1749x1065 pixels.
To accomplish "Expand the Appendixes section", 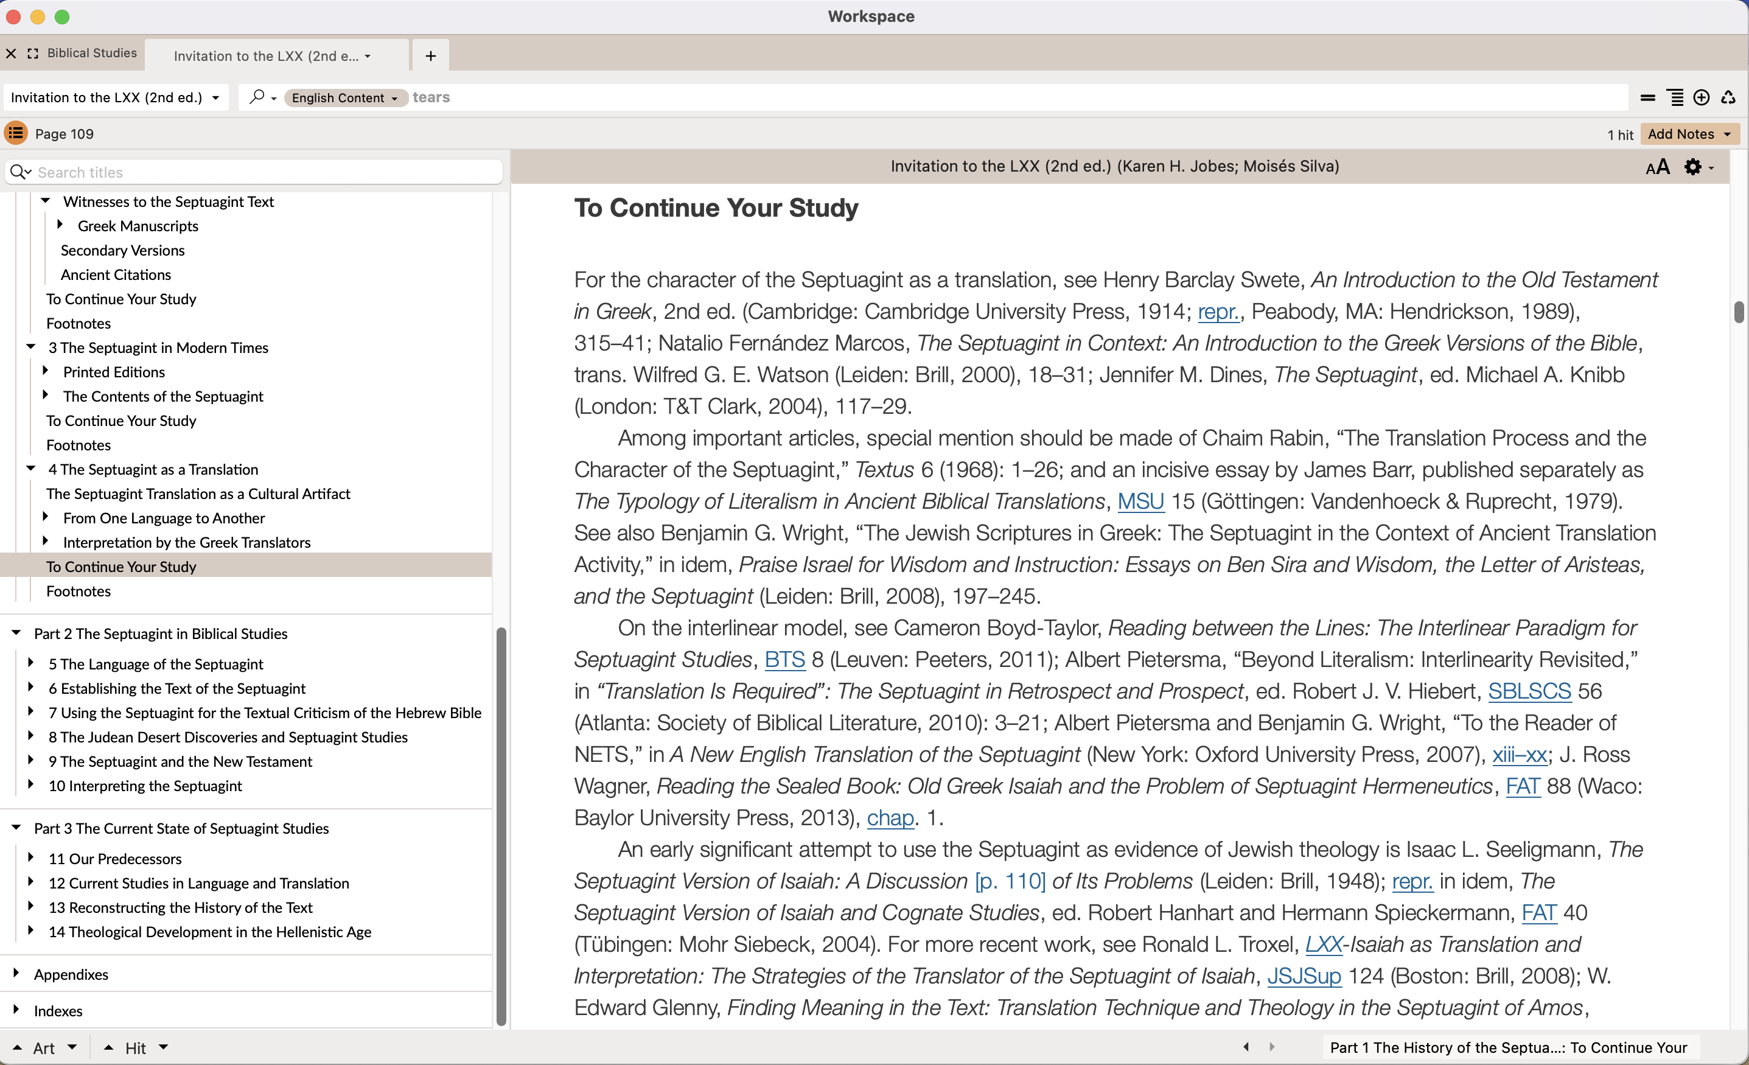I will (16, 974).
